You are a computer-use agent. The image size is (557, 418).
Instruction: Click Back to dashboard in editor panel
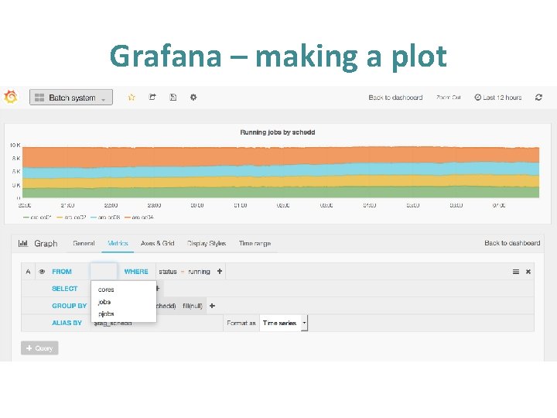(512, 243)
